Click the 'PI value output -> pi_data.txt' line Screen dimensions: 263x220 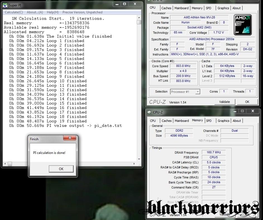(x=66, y=126)
